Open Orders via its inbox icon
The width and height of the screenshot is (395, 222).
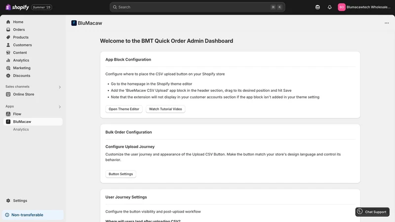(x=8, y=30)
